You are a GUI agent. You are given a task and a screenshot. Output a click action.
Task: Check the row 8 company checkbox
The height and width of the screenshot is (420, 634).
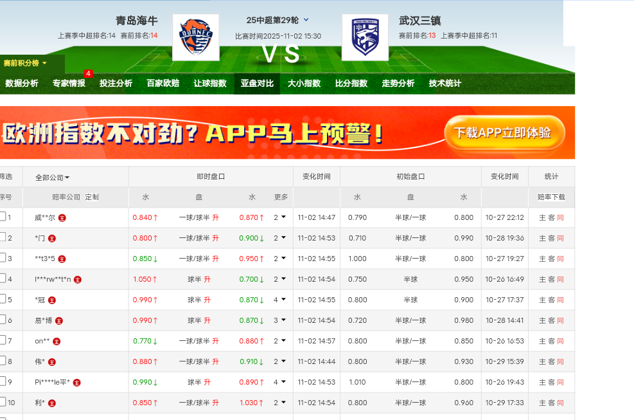pos(3,361)
